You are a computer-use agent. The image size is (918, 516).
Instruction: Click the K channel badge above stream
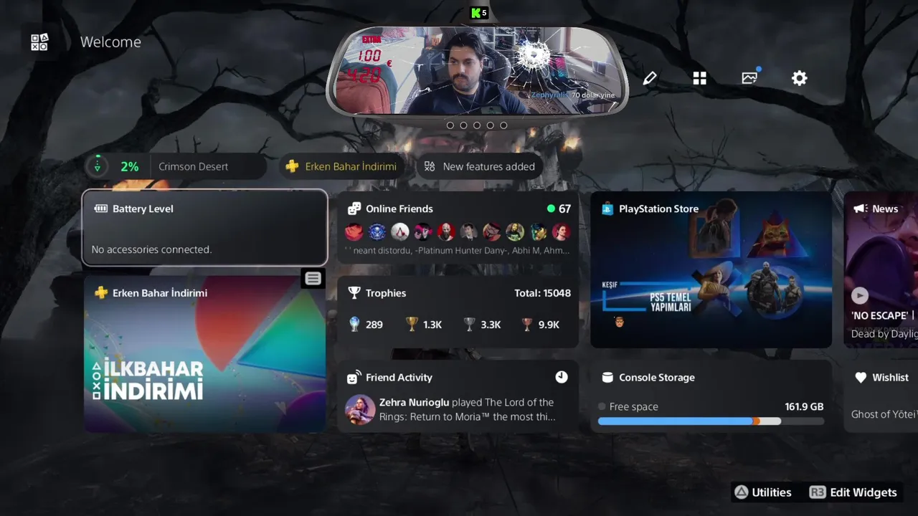pyautogui.click(x=479, y=12)
